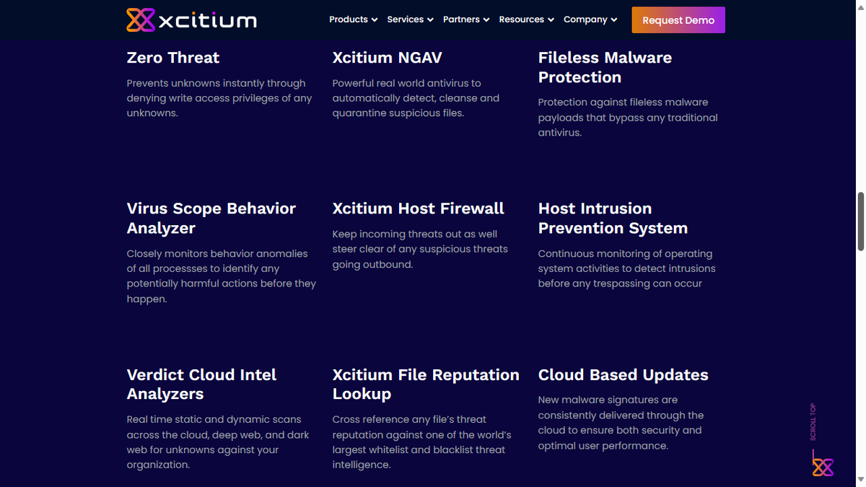
Task: Expand the Products dropdown chevron
Action: 375,19
